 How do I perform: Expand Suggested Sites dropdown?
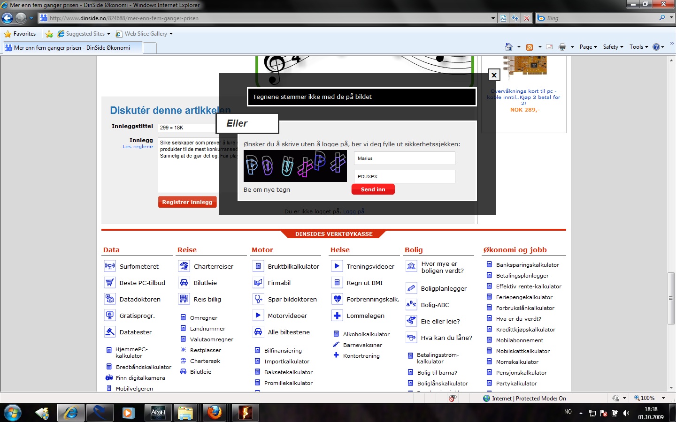pyautogui.click(x=108, y=34)
